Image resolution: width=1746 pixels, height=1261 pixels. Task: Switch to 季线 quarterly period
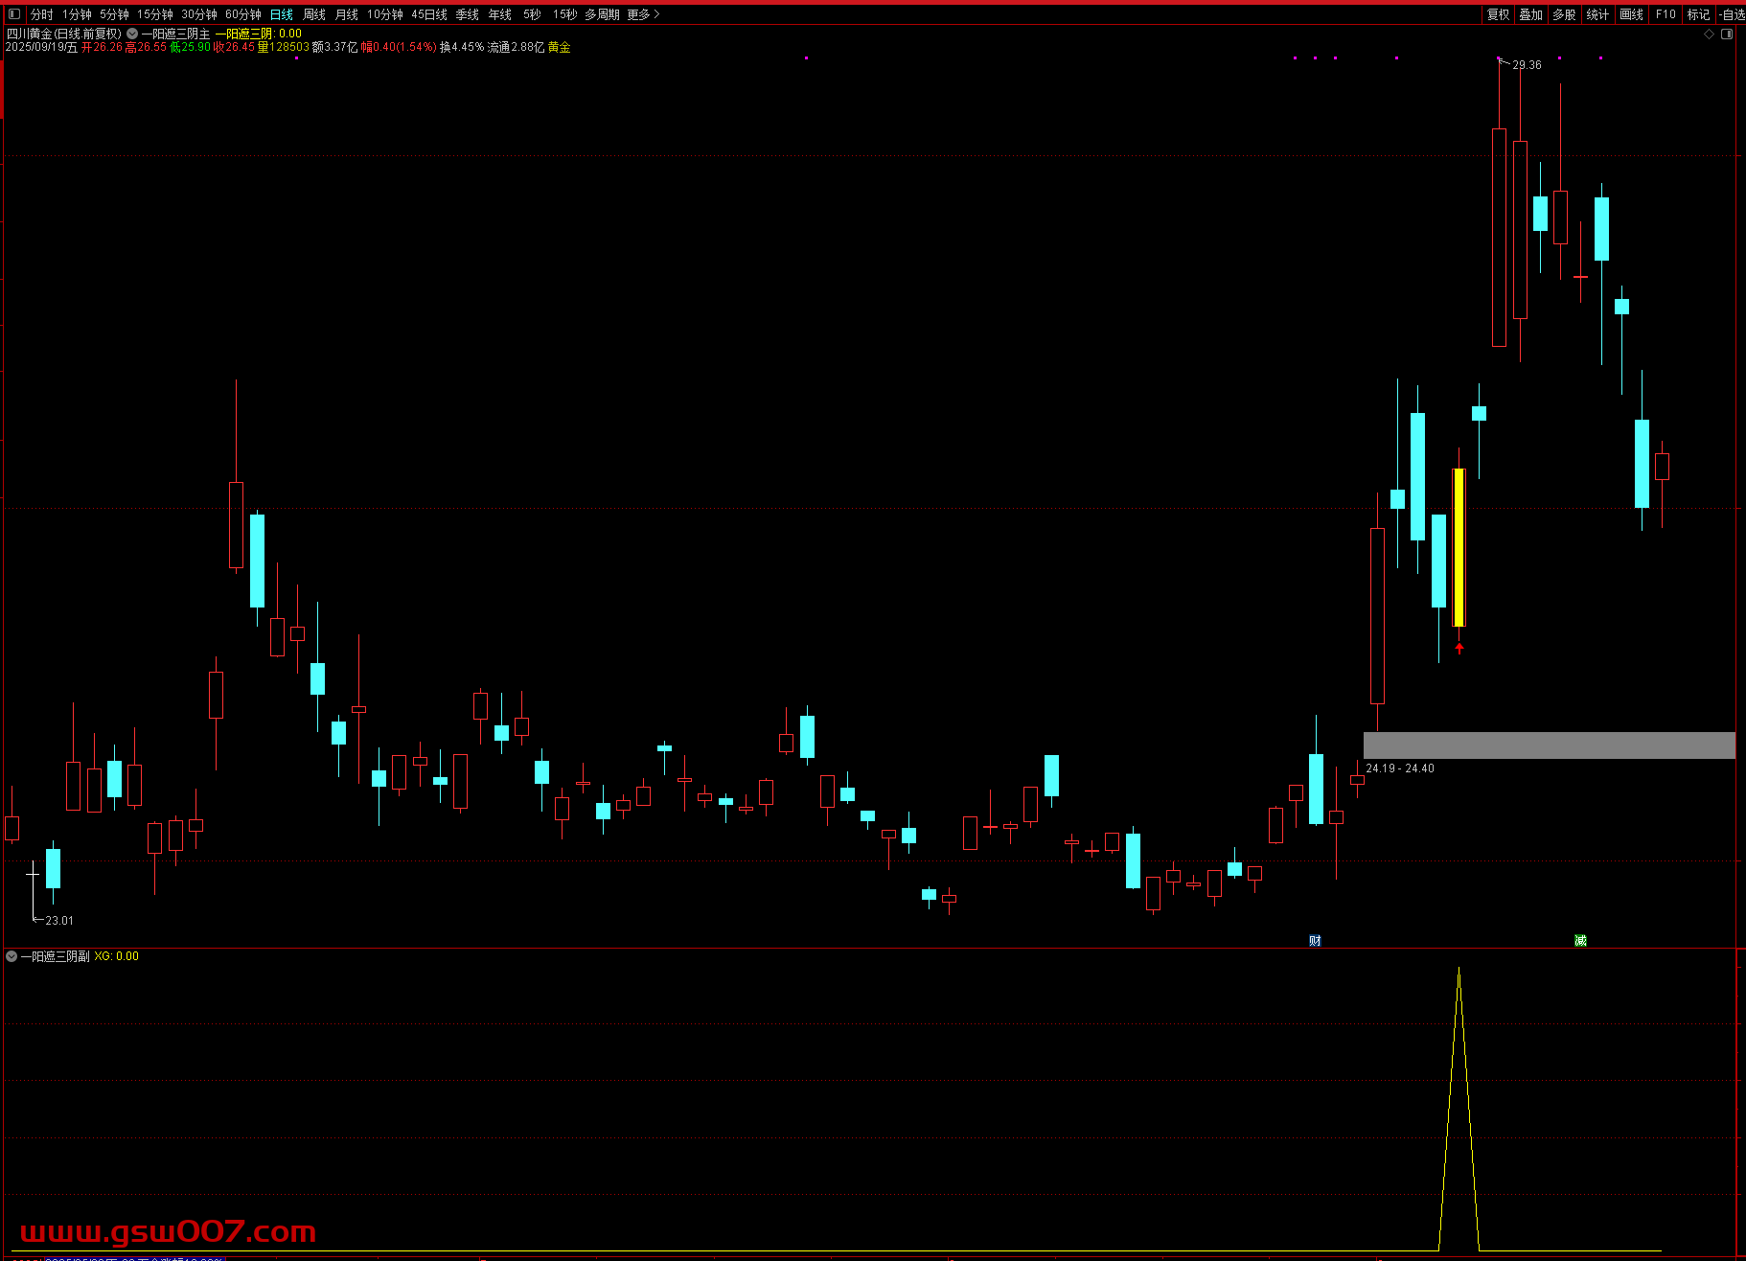468,14
